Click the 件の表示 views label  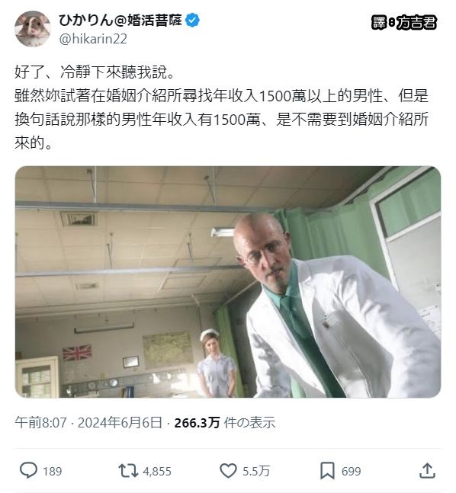tap(249, 423)
